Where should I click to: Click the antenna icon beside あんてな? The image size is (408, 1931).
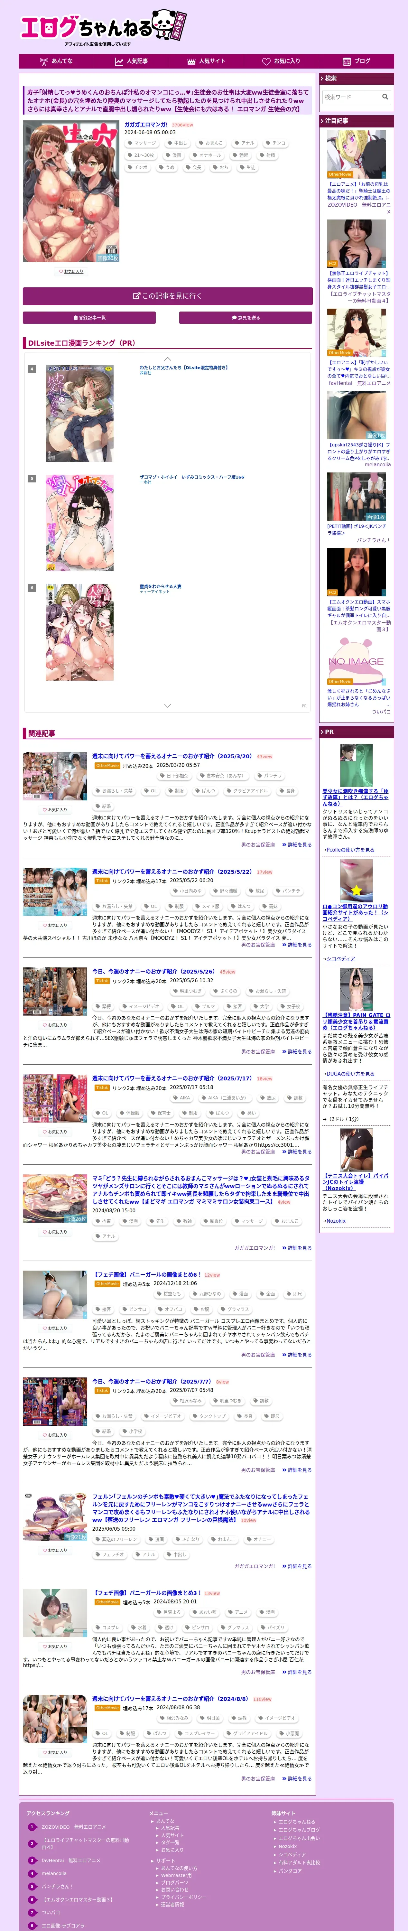44,61
